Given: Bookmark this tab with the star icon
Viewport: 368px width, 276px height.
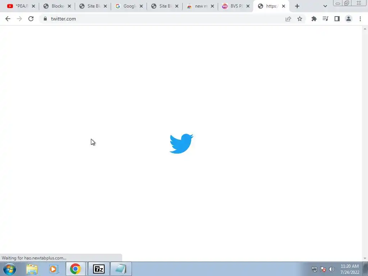Looking at the screenshot, I should [x=300, y=19].
